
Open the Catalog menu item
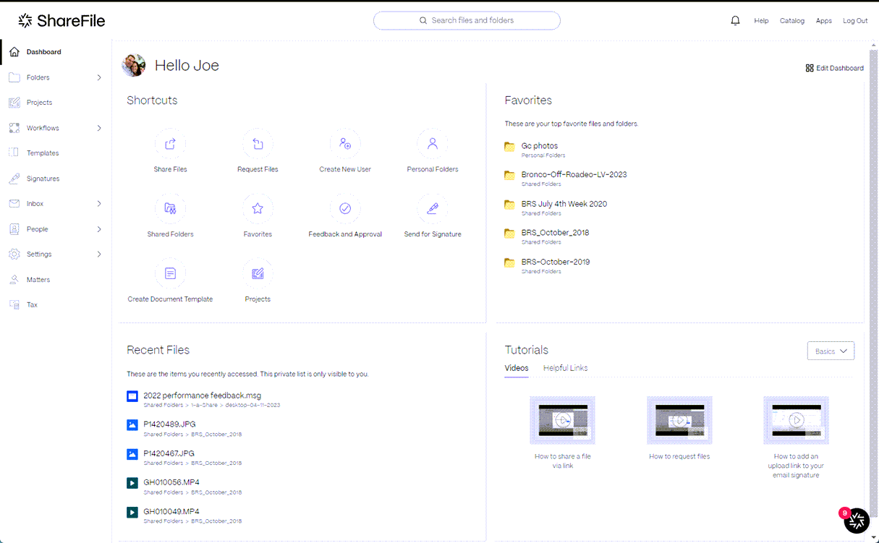[x=791, y=21]
